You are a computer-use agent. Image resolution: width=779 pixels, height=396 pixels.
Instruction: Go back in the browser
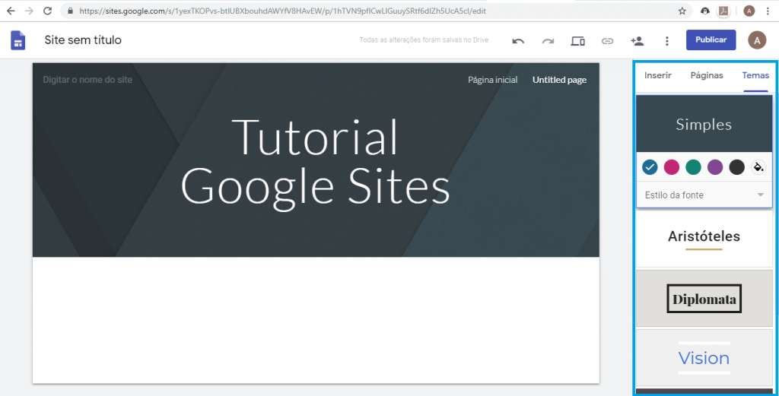11,11
